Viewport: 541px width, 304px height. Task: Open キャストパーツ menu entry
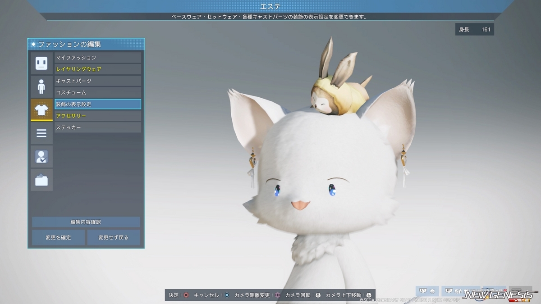point(98,81)
